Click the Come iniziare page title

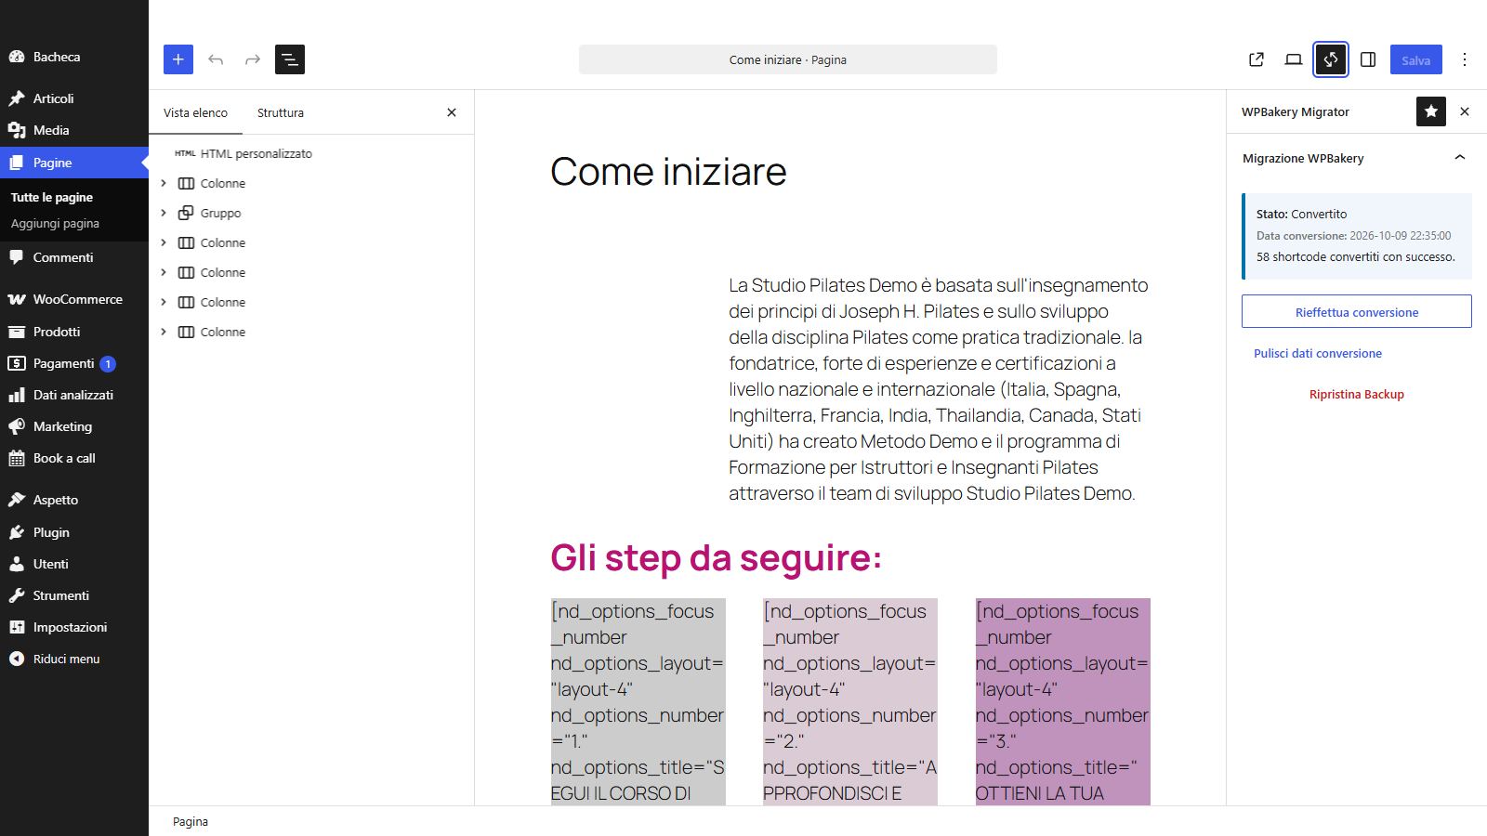[668, 172]
